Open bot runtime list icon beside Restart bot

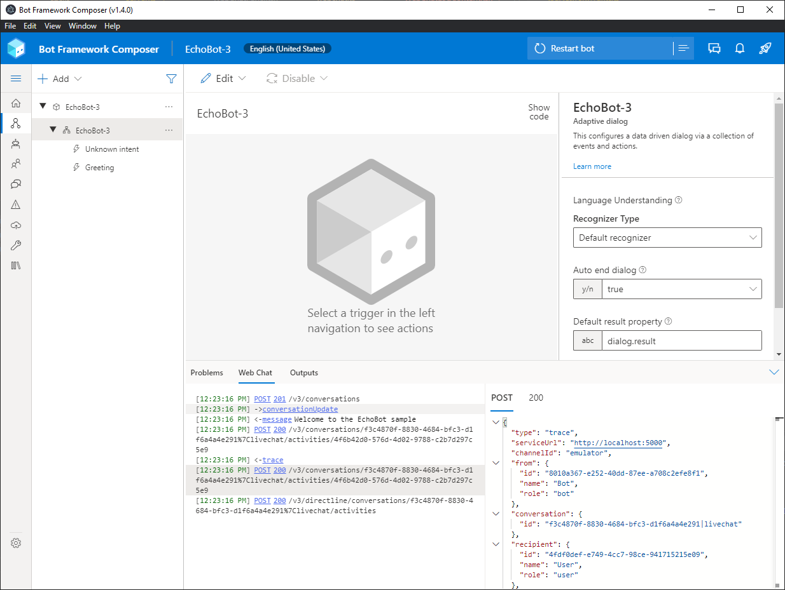point(684,48)
